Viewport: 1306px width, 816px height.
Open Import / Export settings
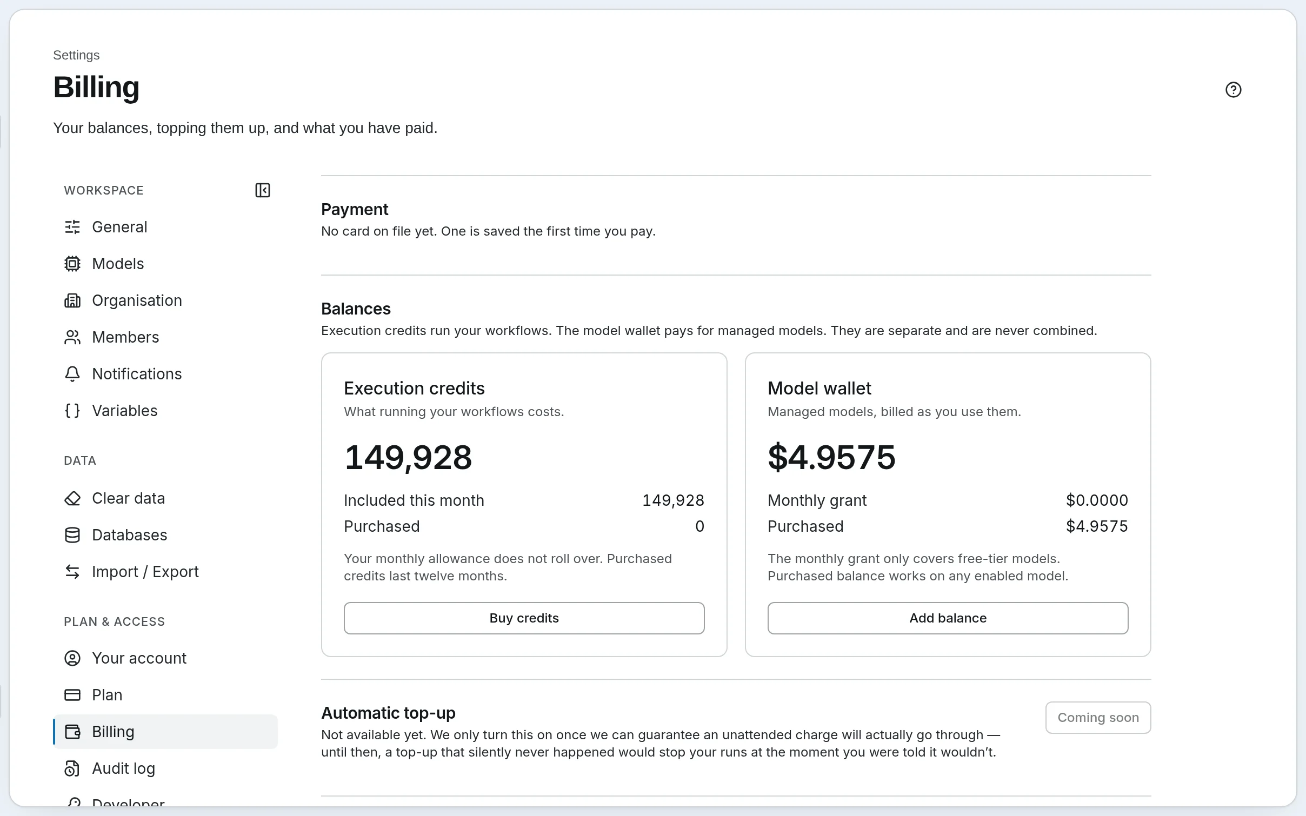click(x=165, y=572)
